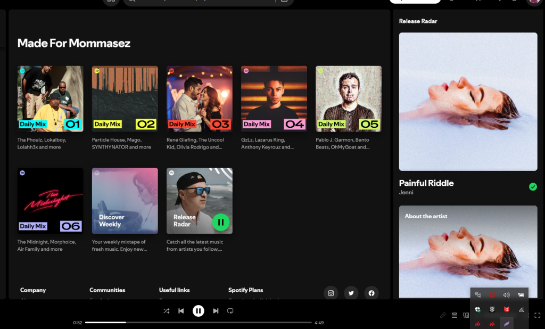This screenshot has width=545, height=329.
Task: Open the play queue
Action: (x=455, y=315)
